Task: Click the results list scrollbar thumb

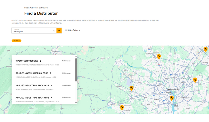Action: 76,69
